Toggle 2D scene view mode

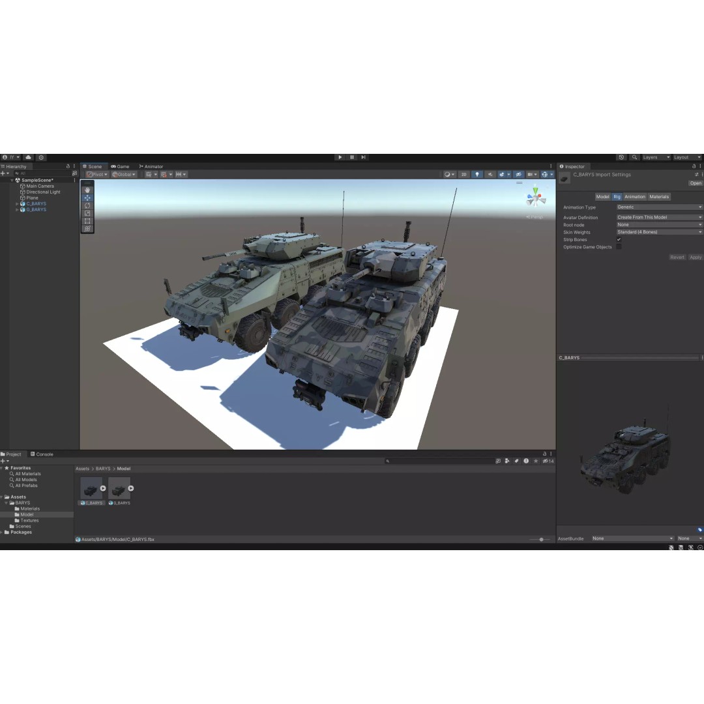(464, 174)
